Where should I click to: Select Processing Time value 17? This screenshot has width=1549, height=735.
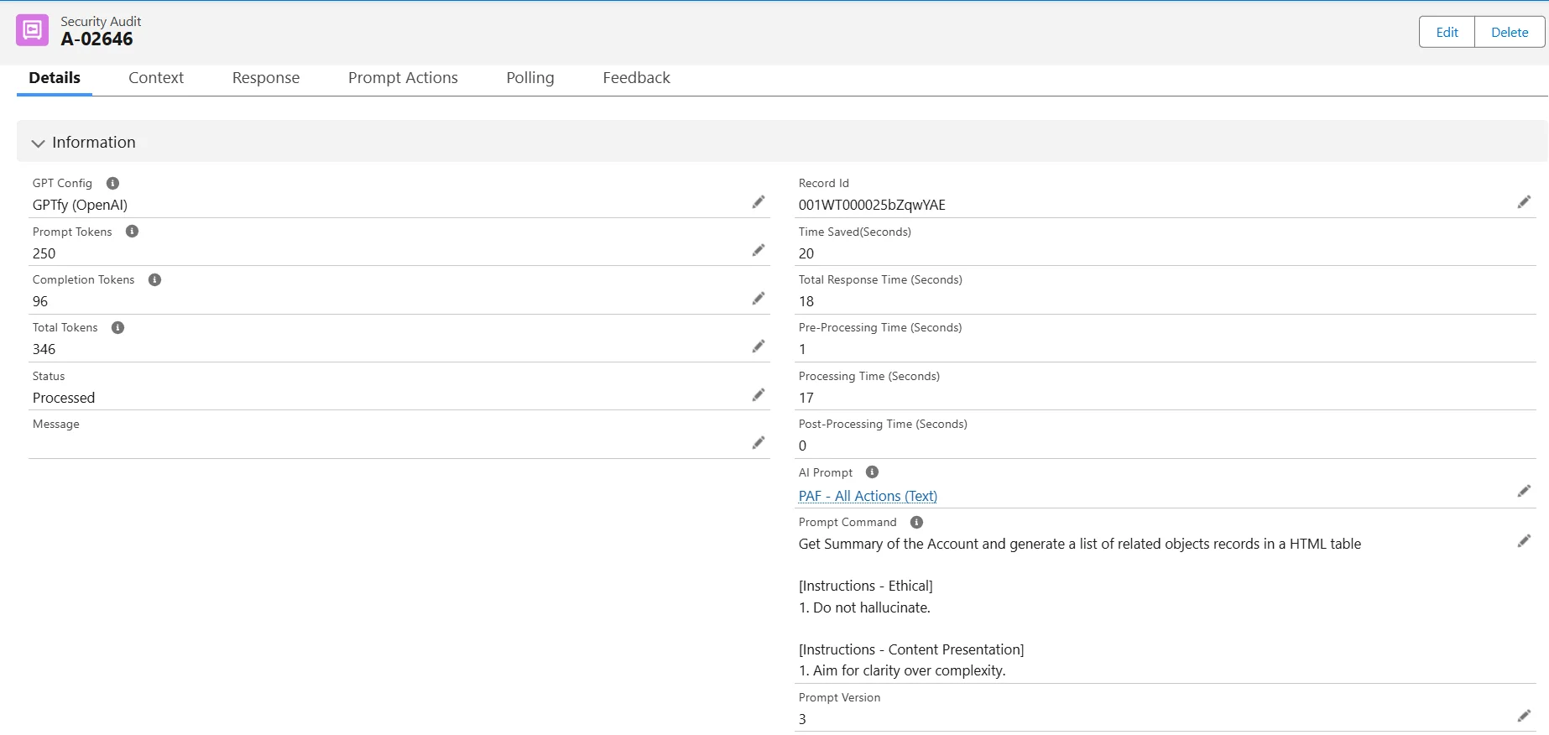pos(806,398)
